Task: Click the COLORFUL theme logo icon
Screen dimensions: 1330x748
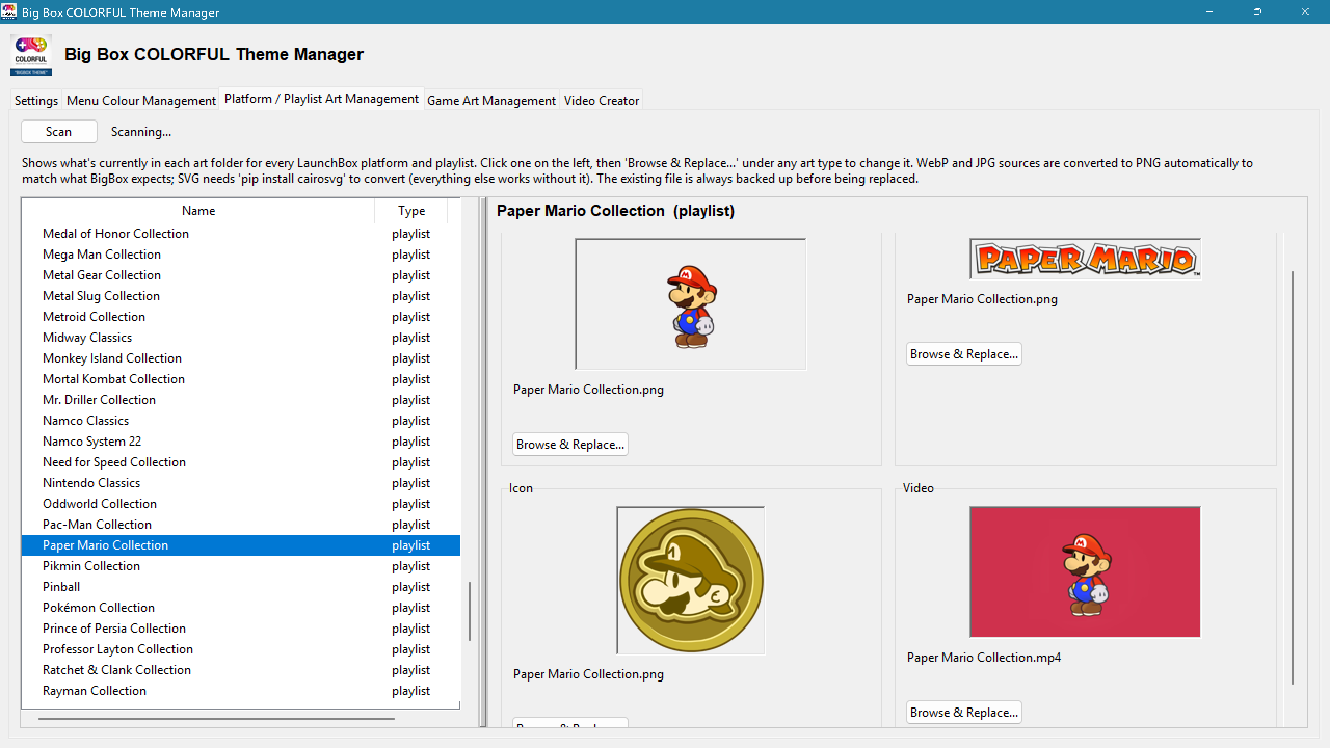Action: 31,55
